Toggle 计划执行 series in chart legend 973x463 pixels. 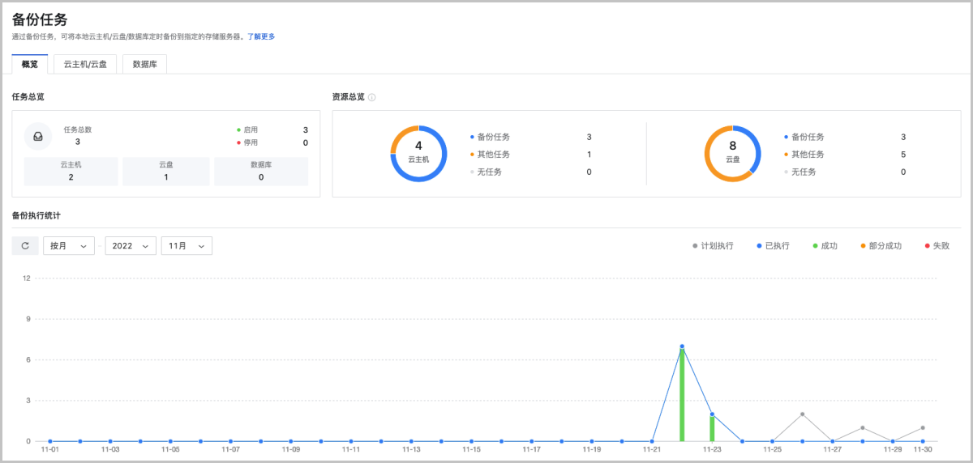pyautogui.click(x=713, y=246)
